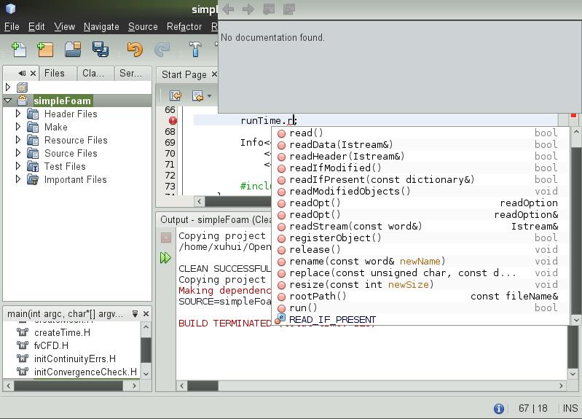Expand the Source Files folder
This screenshot has height=419, width=582.
18,153
